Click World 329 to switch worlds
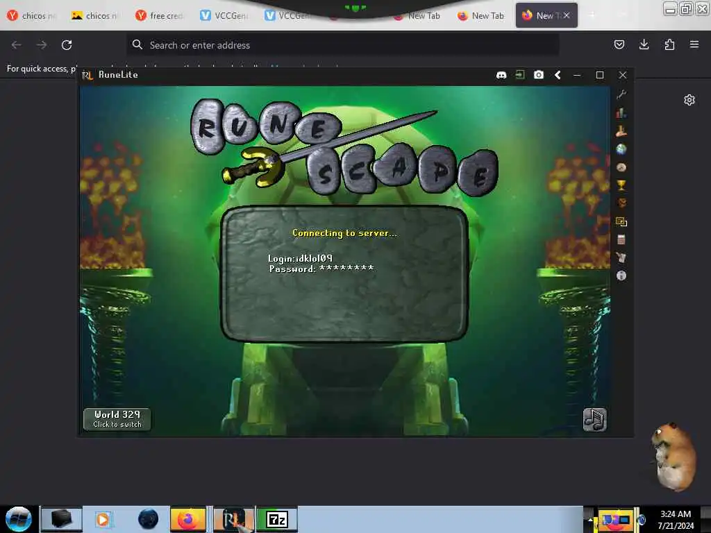711x533 pixels. 117,419
